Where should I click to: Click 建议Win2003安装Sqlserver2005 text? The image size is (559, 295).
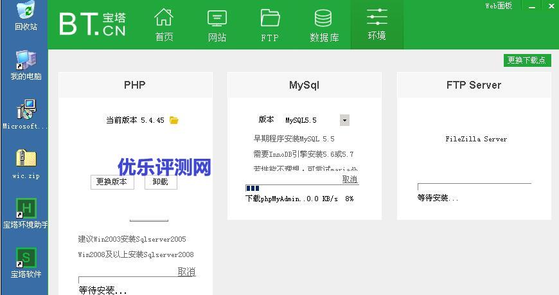coord(132,239)
